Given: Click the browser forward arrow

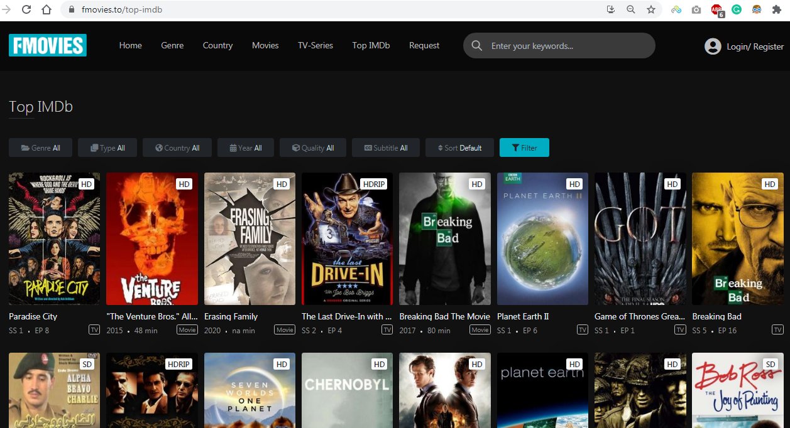Looking at the screenshot, I should [x=6, y=9].
